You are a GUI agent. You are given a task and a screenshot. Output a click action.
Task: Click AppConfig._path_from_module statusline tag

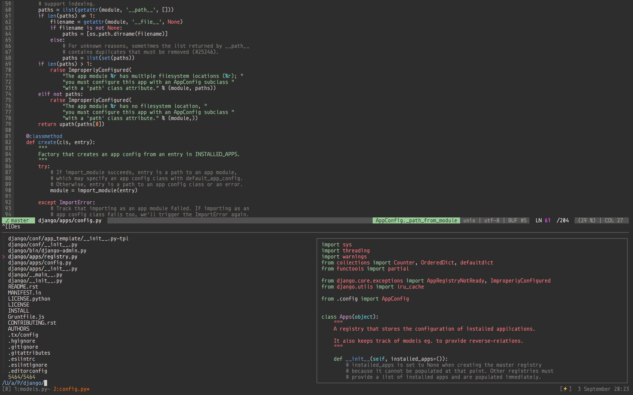click(x=416, y=220)
